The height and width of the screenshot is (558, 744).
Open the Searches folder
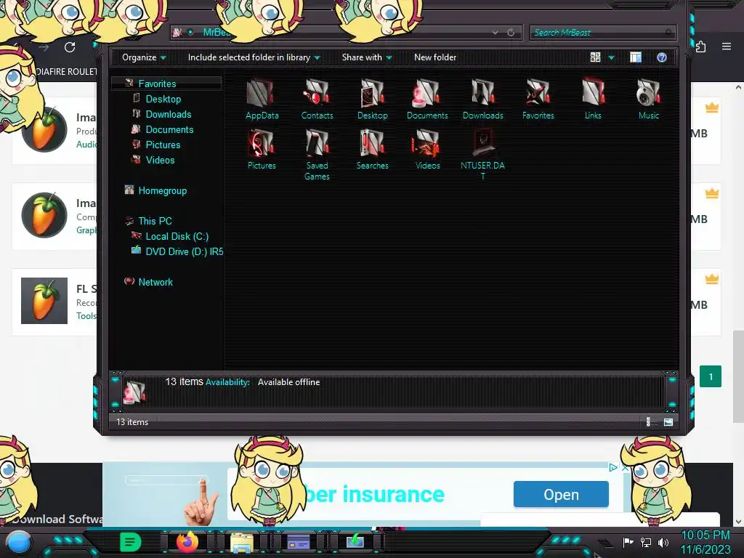373,150
